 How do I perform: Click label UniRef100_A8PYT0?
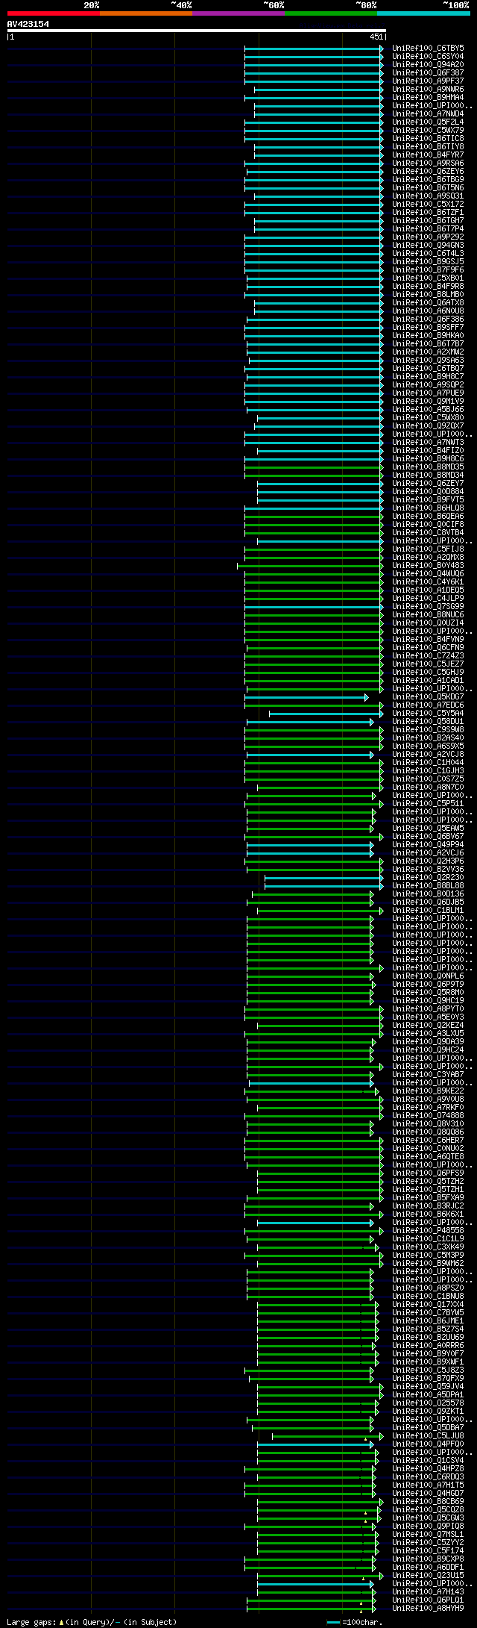coord(428,1008)
